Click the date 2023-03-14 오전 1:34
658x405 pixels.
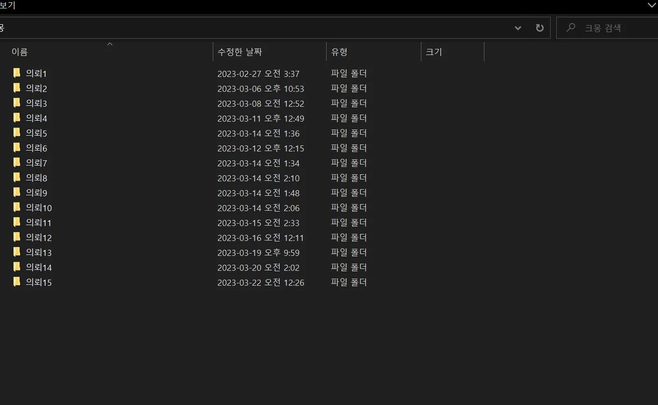[259, 163]
